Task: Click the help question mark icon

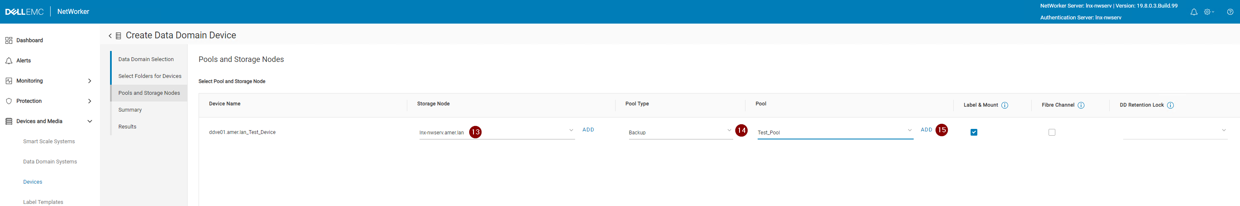Action: click(x=1230, y=12)
